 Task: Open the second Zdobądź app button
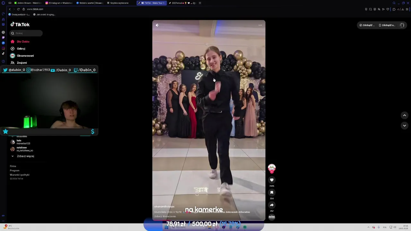[387, 25]
